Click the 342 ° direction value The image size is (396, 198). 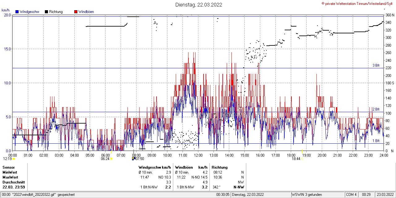click(x=216, y=187)
